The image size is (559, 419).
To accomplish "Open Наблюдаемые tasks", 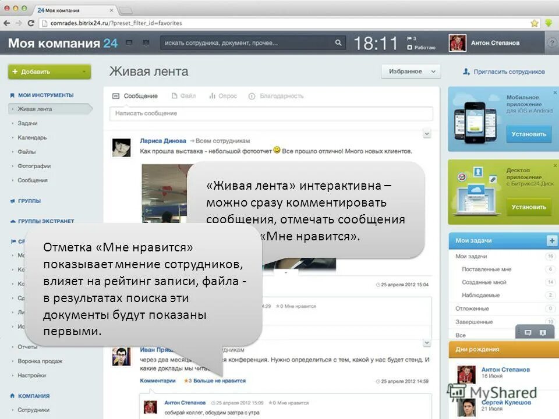I will [481, 295].
